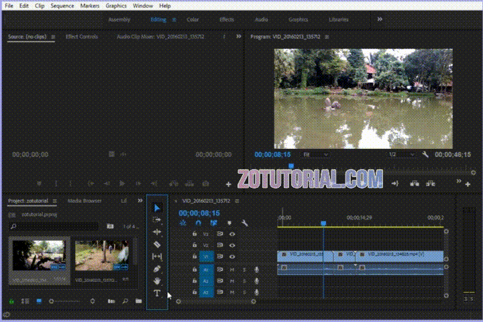Click Project panel thumbnail zoom slider
This screenshot has width=483, height=322.
point(64,301)
